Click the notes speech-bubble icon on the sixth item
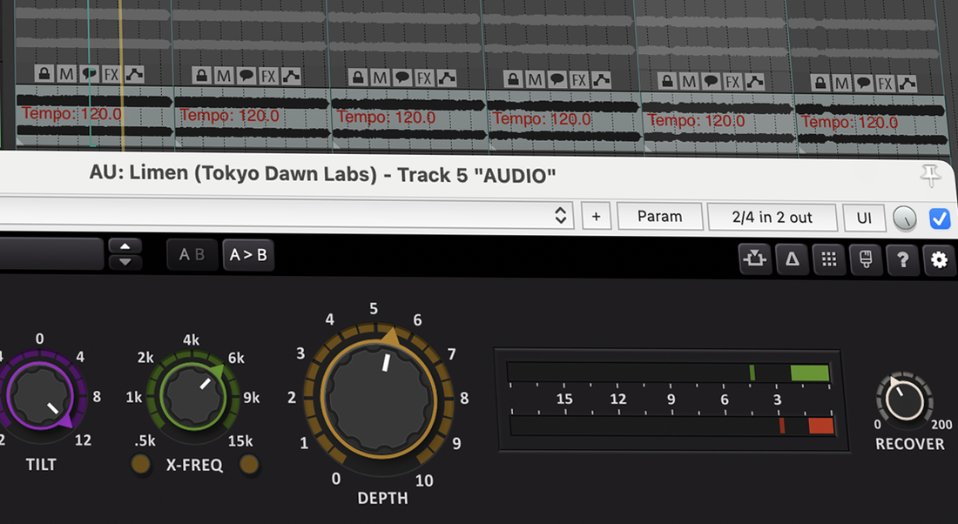Image resolution: width=958 pixels, height=524 pixels. click(863, 83)
